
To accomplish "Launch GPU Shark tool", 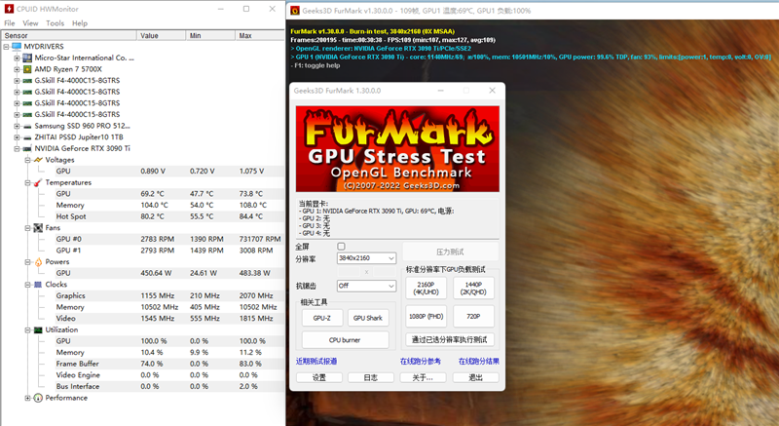I will point(368,318).
